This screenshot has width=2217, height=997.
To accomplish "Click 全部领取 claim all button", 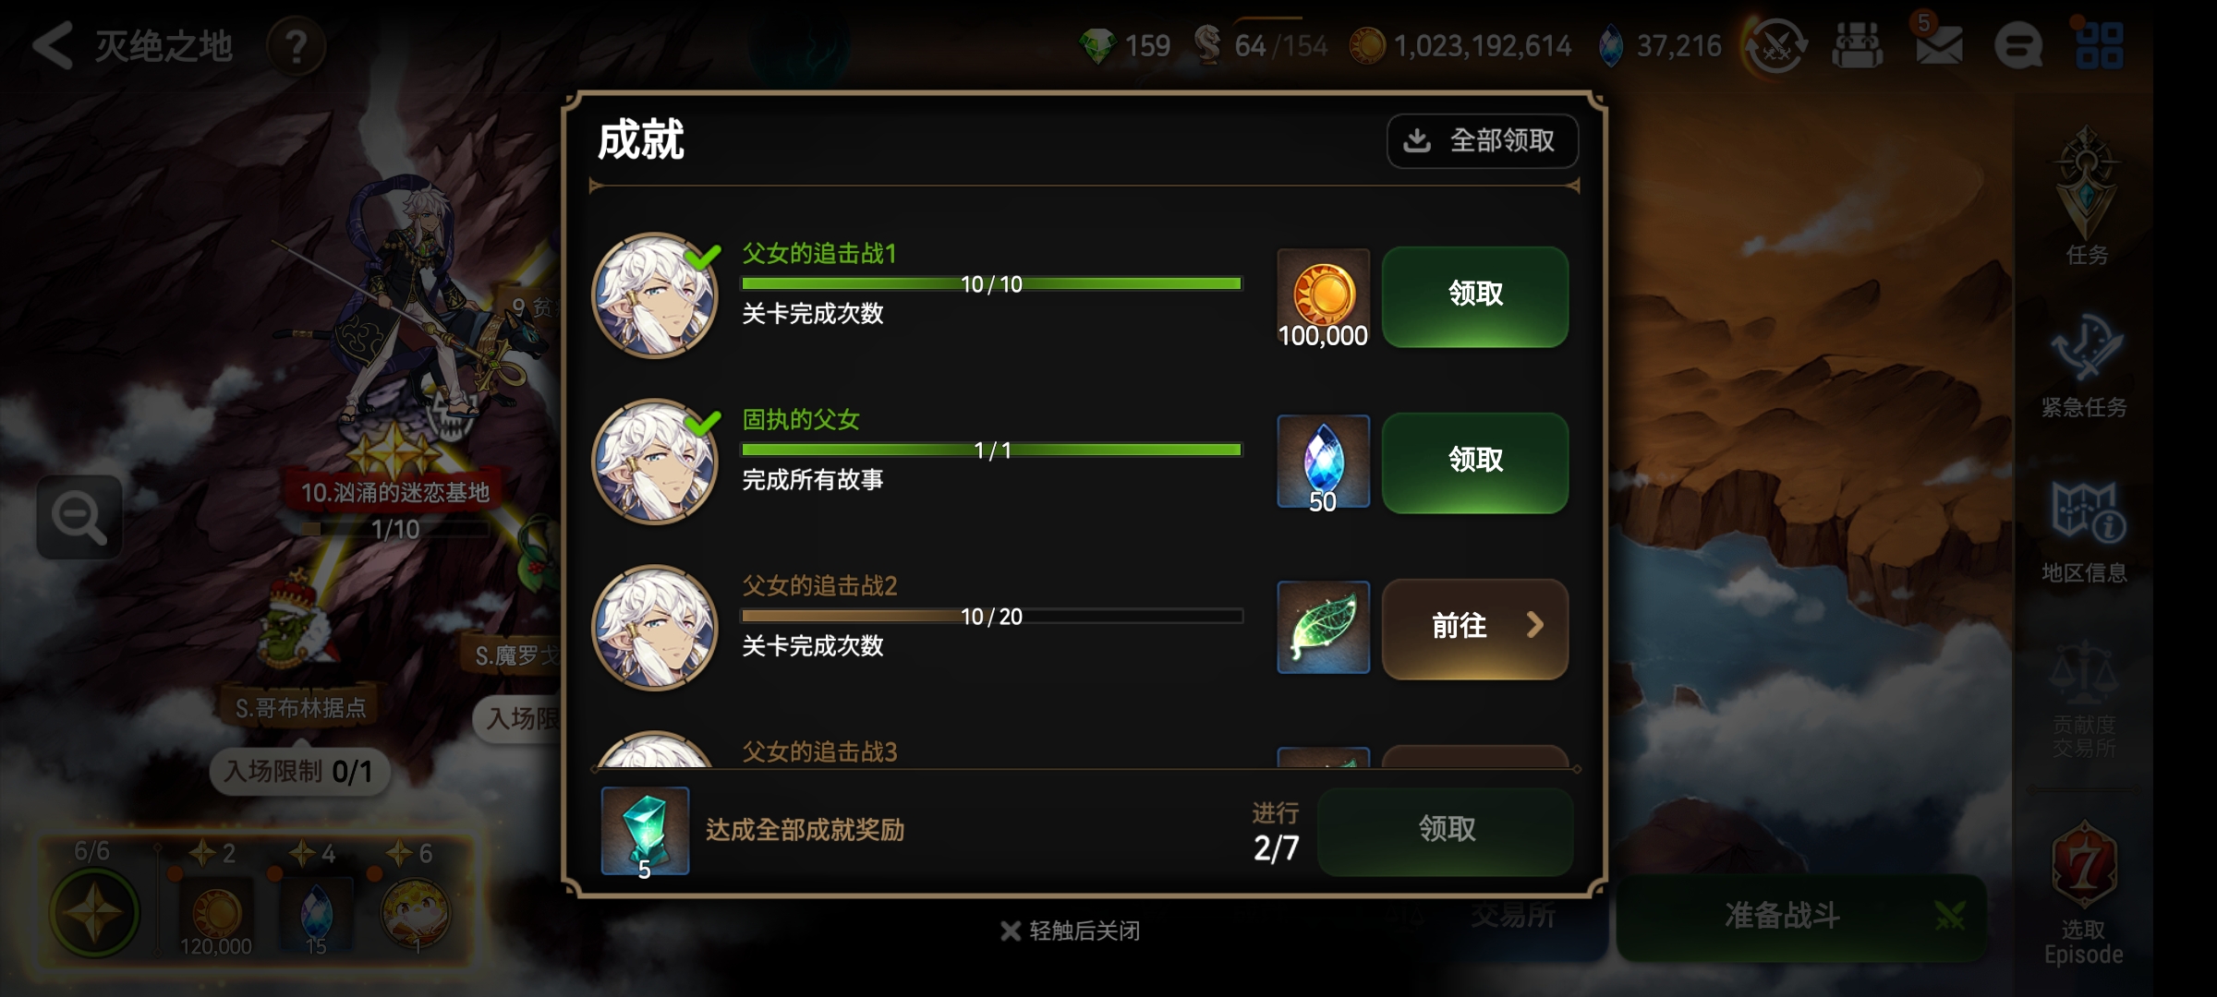I will click(x=1483, y=141).
